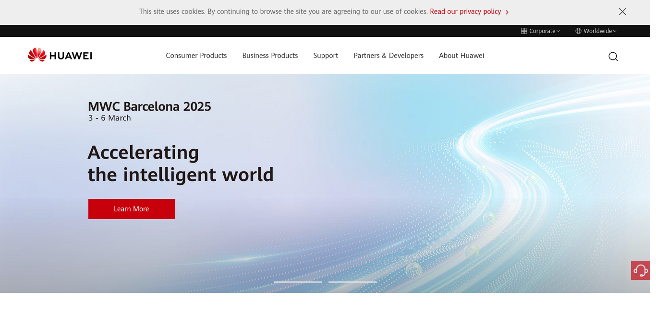Viewport: 656px width, 312px height.
Task: Click the Accelerating the intelligent world headline
Action: [181, 163]
